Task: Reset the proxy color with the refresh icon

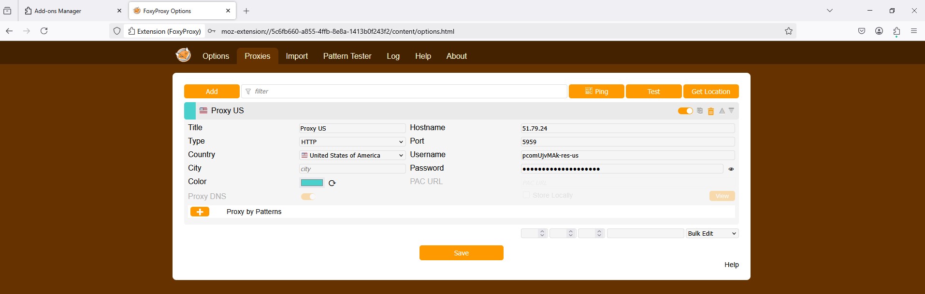Action: pyautogui.click(x=332, y=183)
